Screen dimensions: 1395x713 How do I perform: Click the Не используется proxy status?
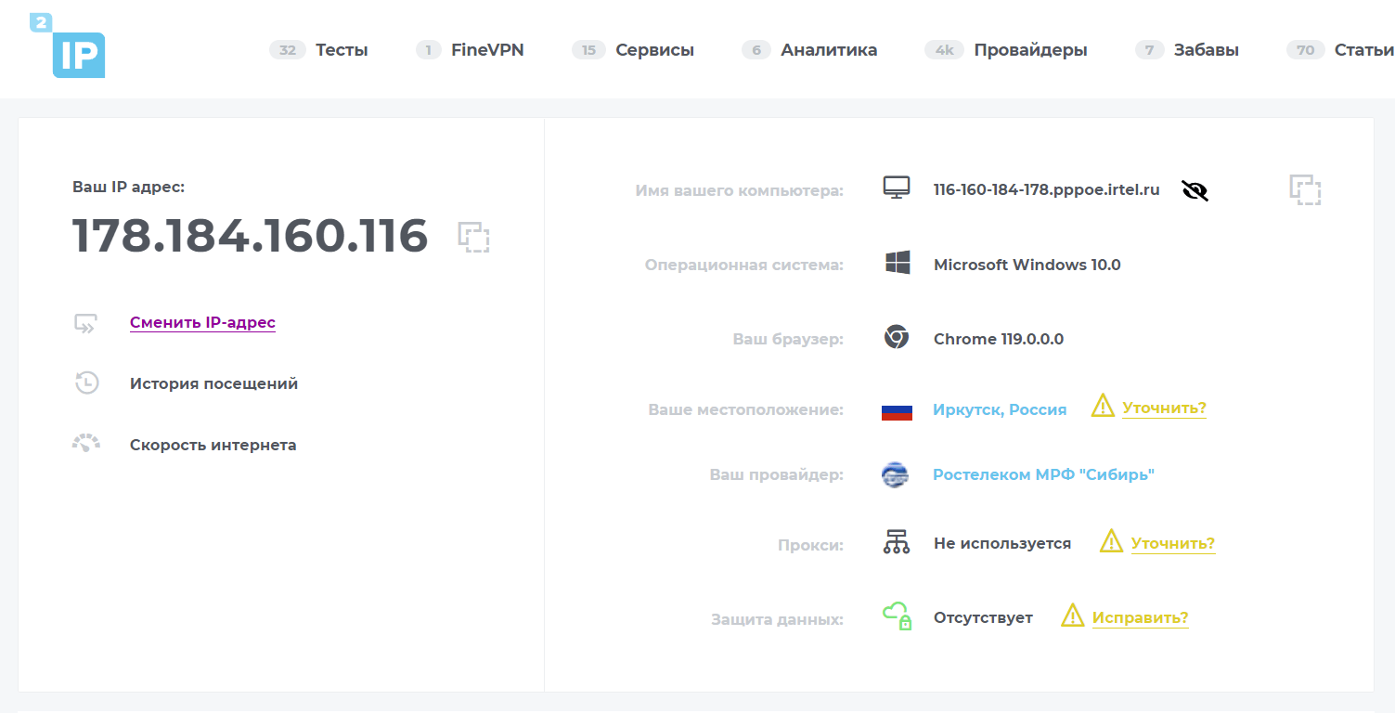(x=1002, y=544)
